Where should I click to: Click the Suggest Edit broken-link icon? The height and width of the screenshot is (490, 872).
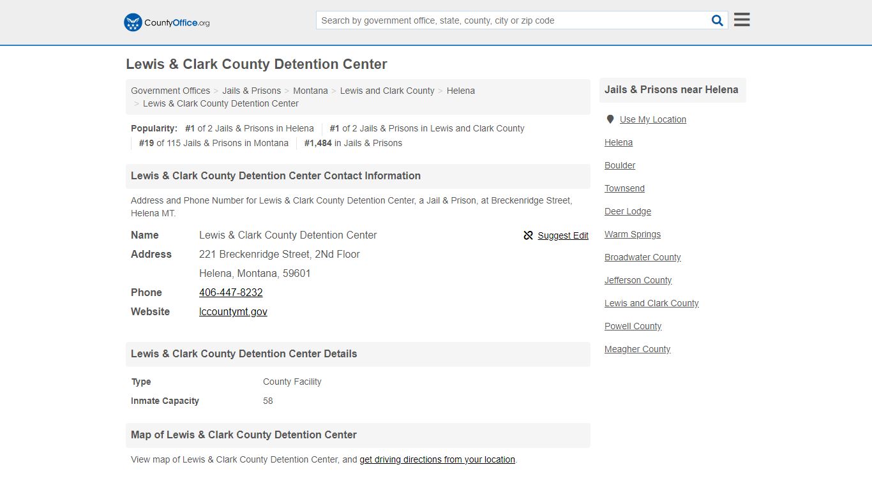pyautogui.click(x=528, y=235)
